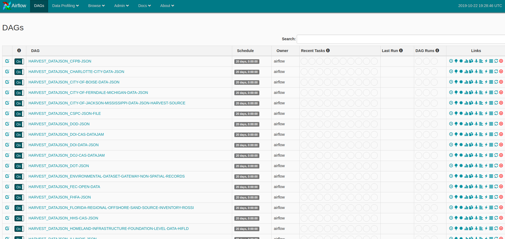Disable the DOI-CAS-DATAJAM DAG switch
The width and height of the screenshot is (505, 239).
19,135
